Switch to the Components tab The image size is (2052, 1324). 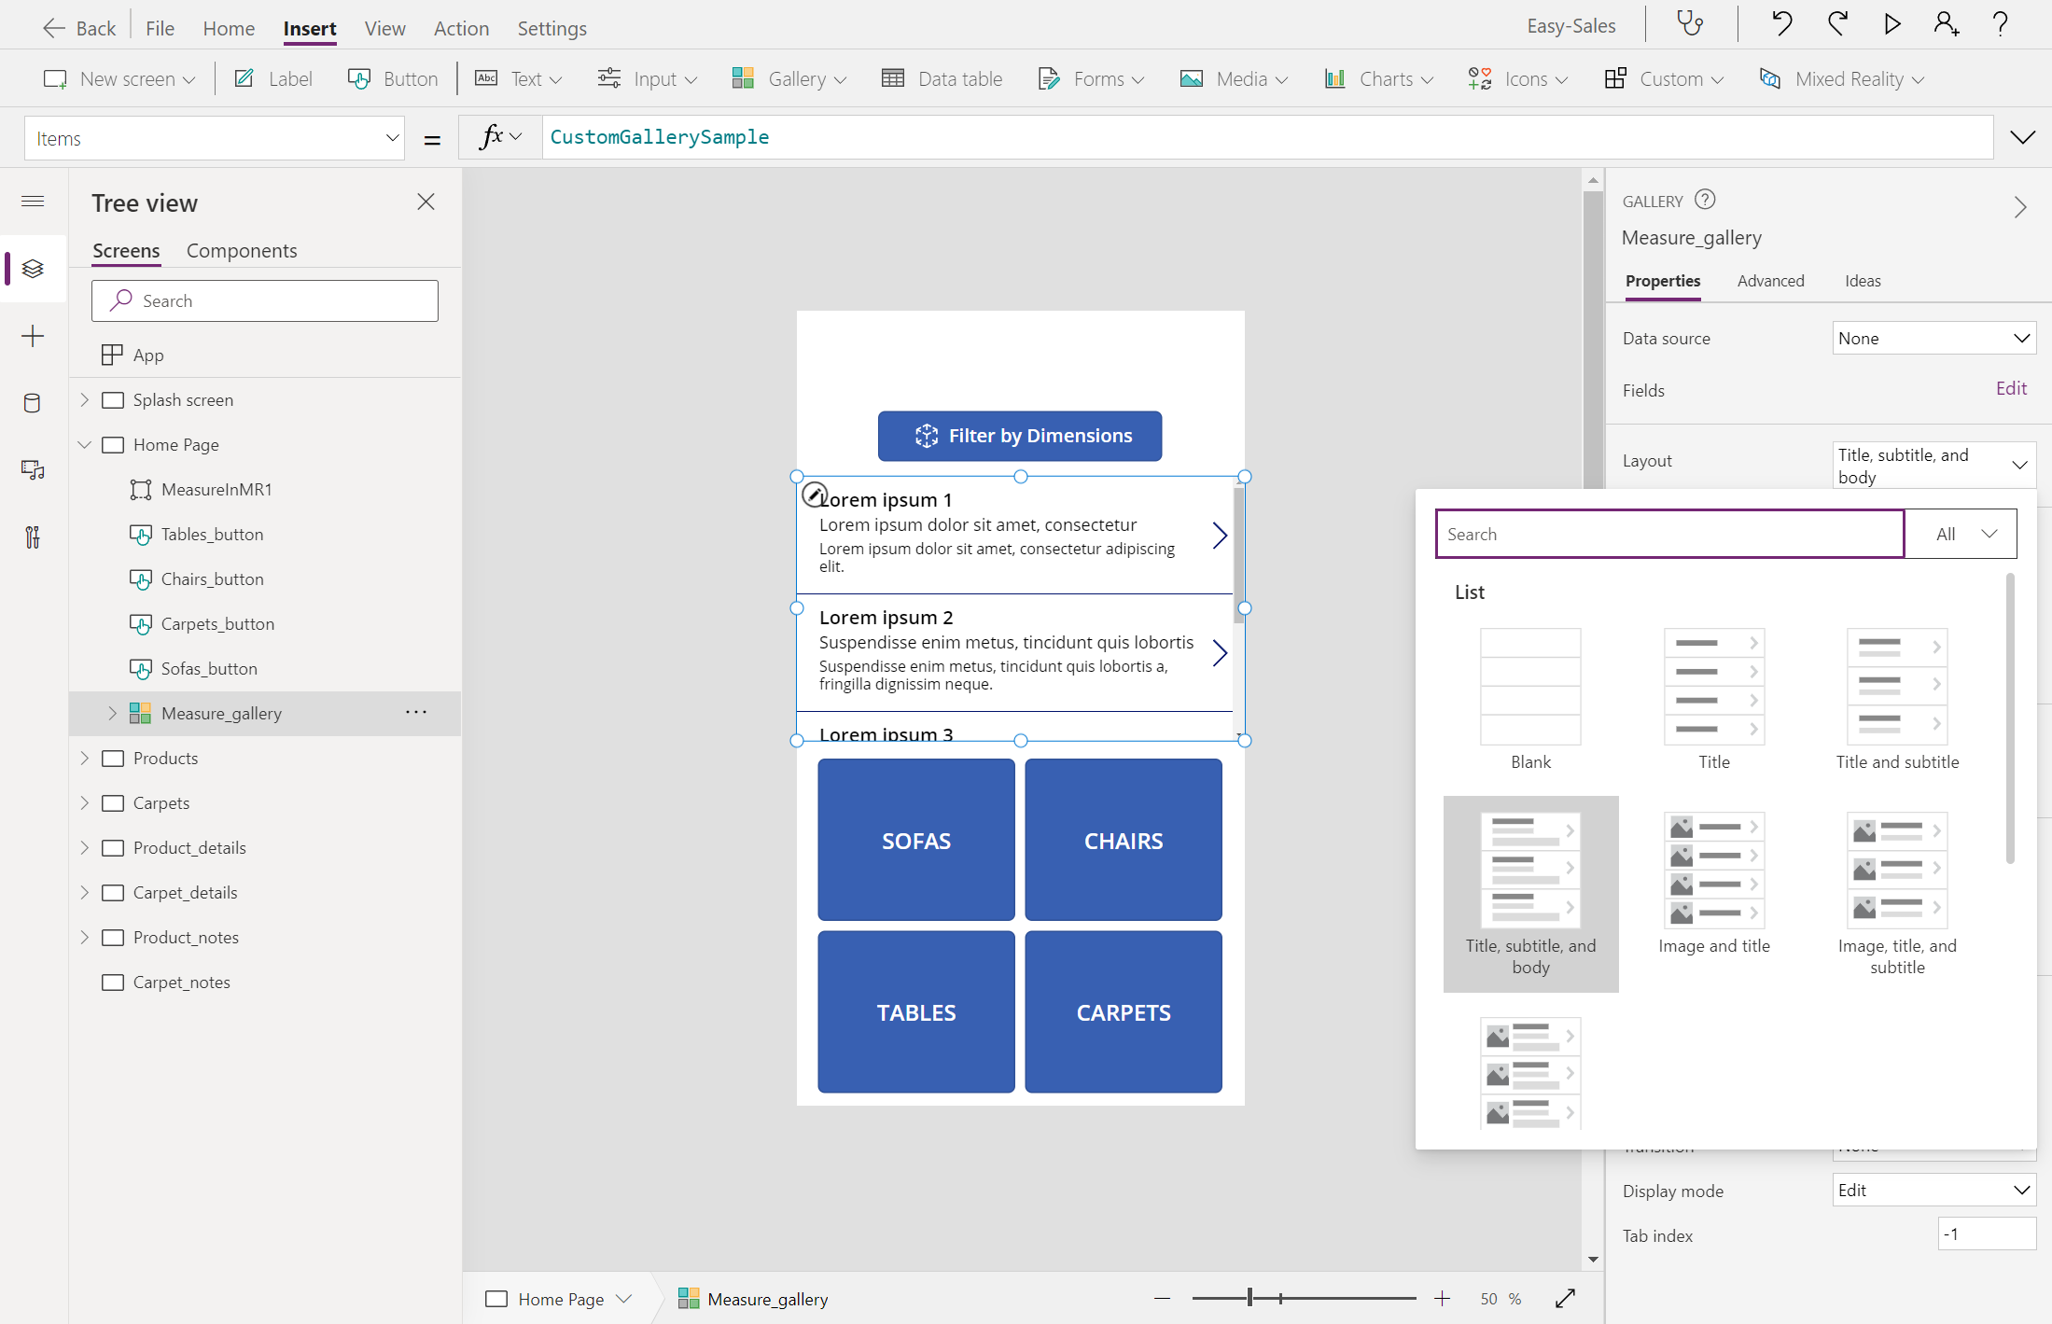(x=242, y=250)
